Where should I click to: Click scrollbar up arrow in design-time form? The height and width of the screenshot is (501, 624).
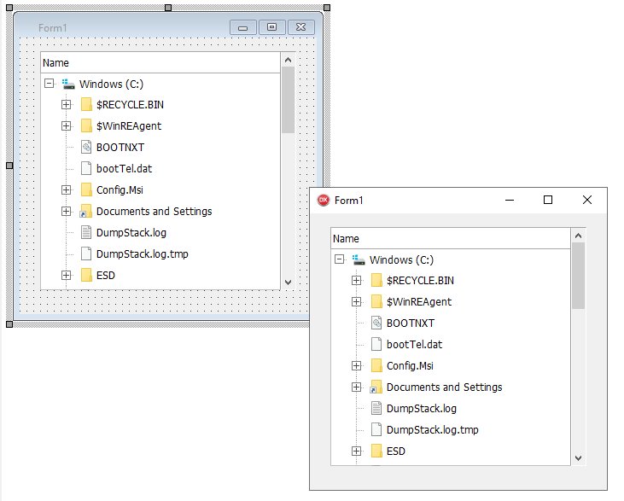point(288,61)
